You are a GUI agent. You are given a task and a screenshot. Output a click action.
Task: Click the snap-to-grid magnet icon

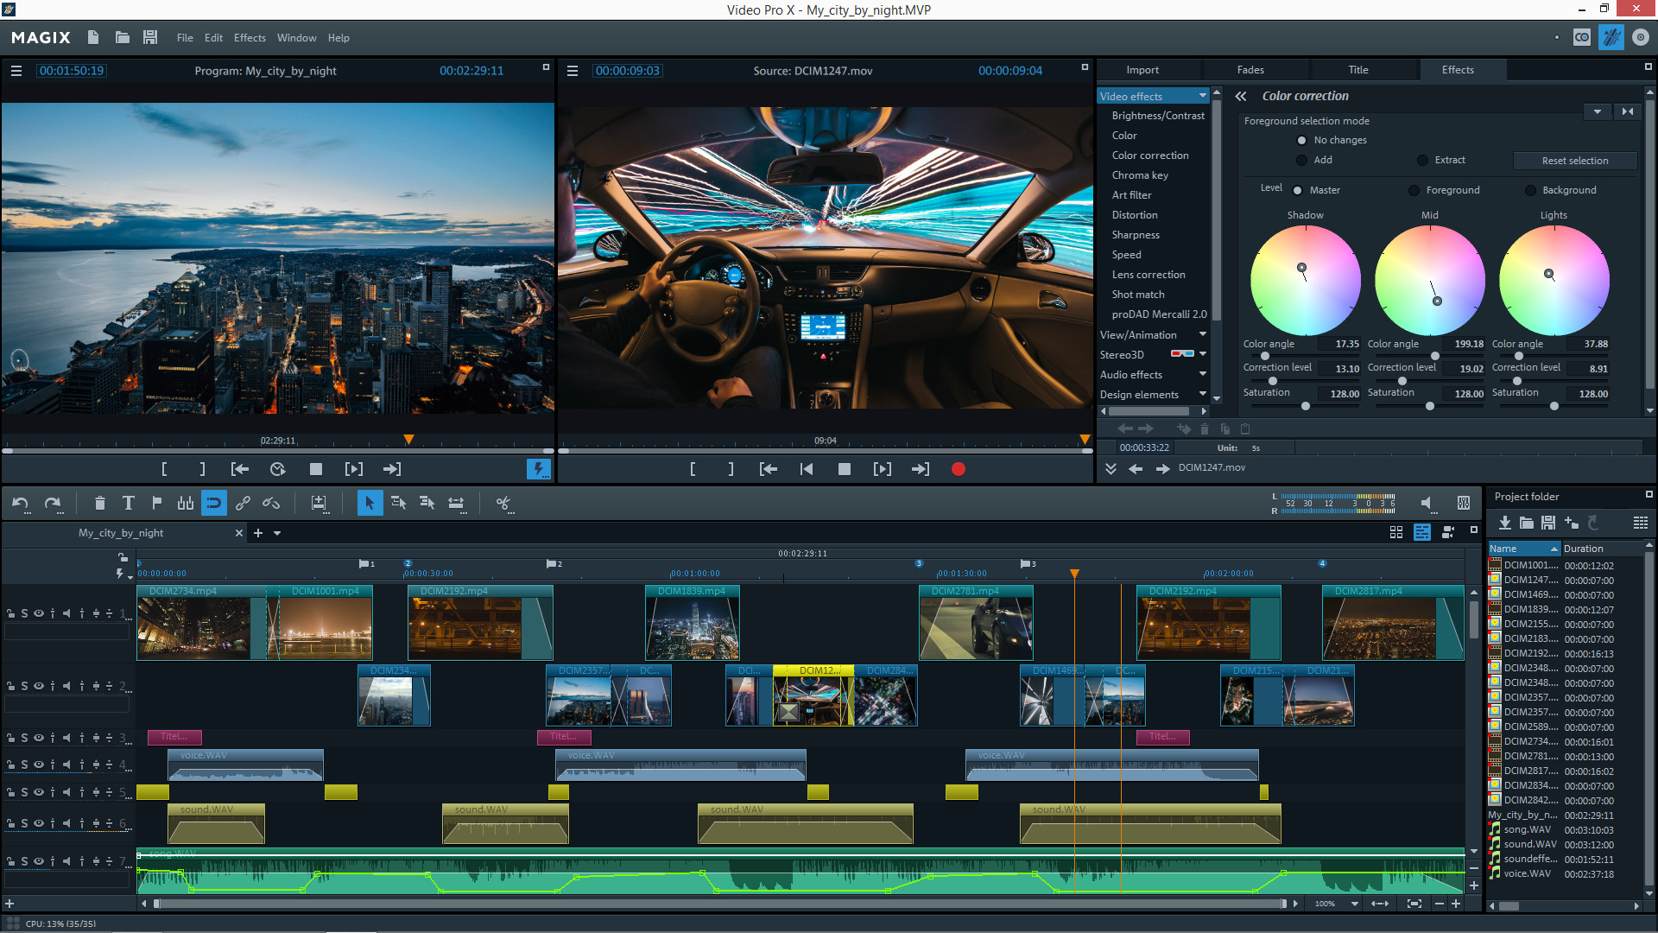point(212,503)
